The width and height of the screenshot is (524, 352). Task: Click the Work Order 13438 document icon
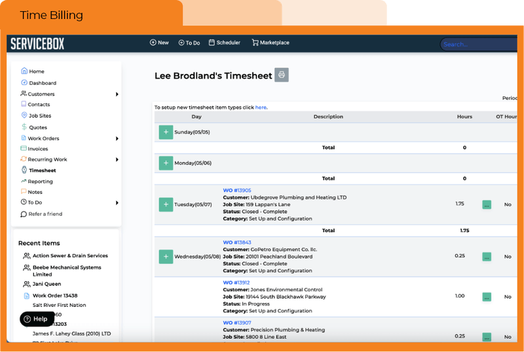tap(26, 296)
